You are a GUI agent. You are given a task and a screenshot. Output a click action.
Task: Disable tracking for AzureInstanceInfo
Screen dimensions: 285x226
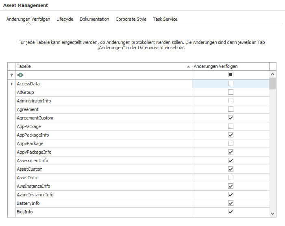coord(231,195)
